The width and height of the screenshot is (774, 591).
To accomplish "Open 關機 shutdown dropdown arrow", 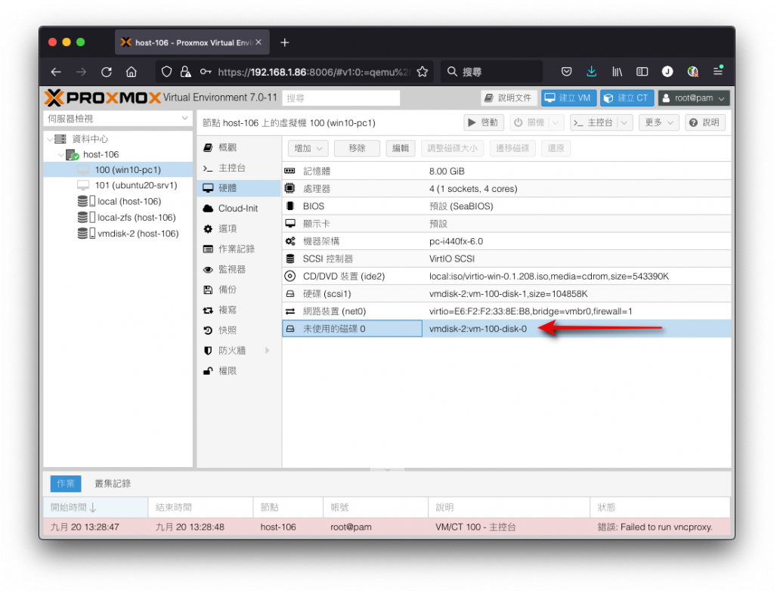I will 556,122.
